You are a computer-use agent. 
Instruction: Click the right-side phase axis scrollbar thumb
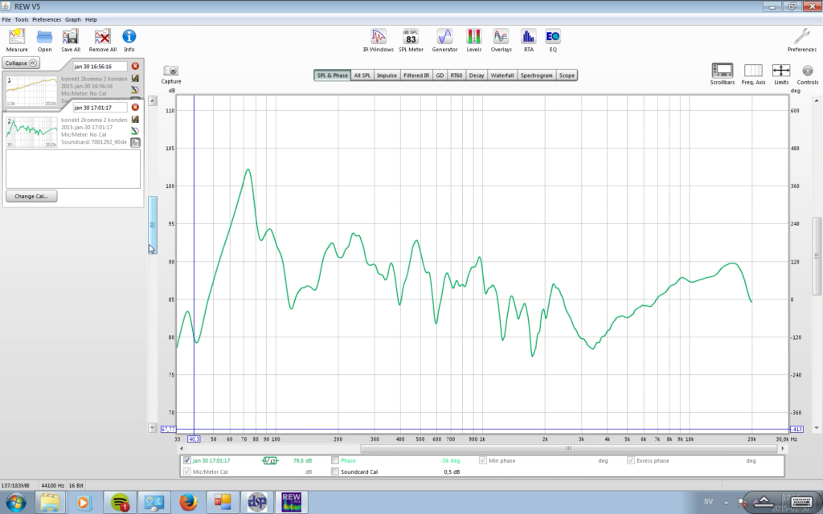pyautogui.click(x=817, y=256)
